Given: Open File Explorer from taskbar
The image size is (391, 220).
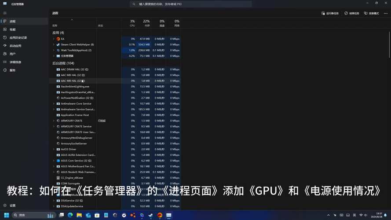Looking at the screenshot, I should (x=79, y=215).
